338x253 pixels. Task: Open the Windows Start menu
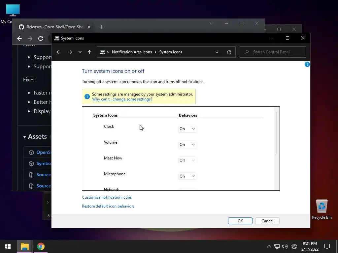[8, 246]
